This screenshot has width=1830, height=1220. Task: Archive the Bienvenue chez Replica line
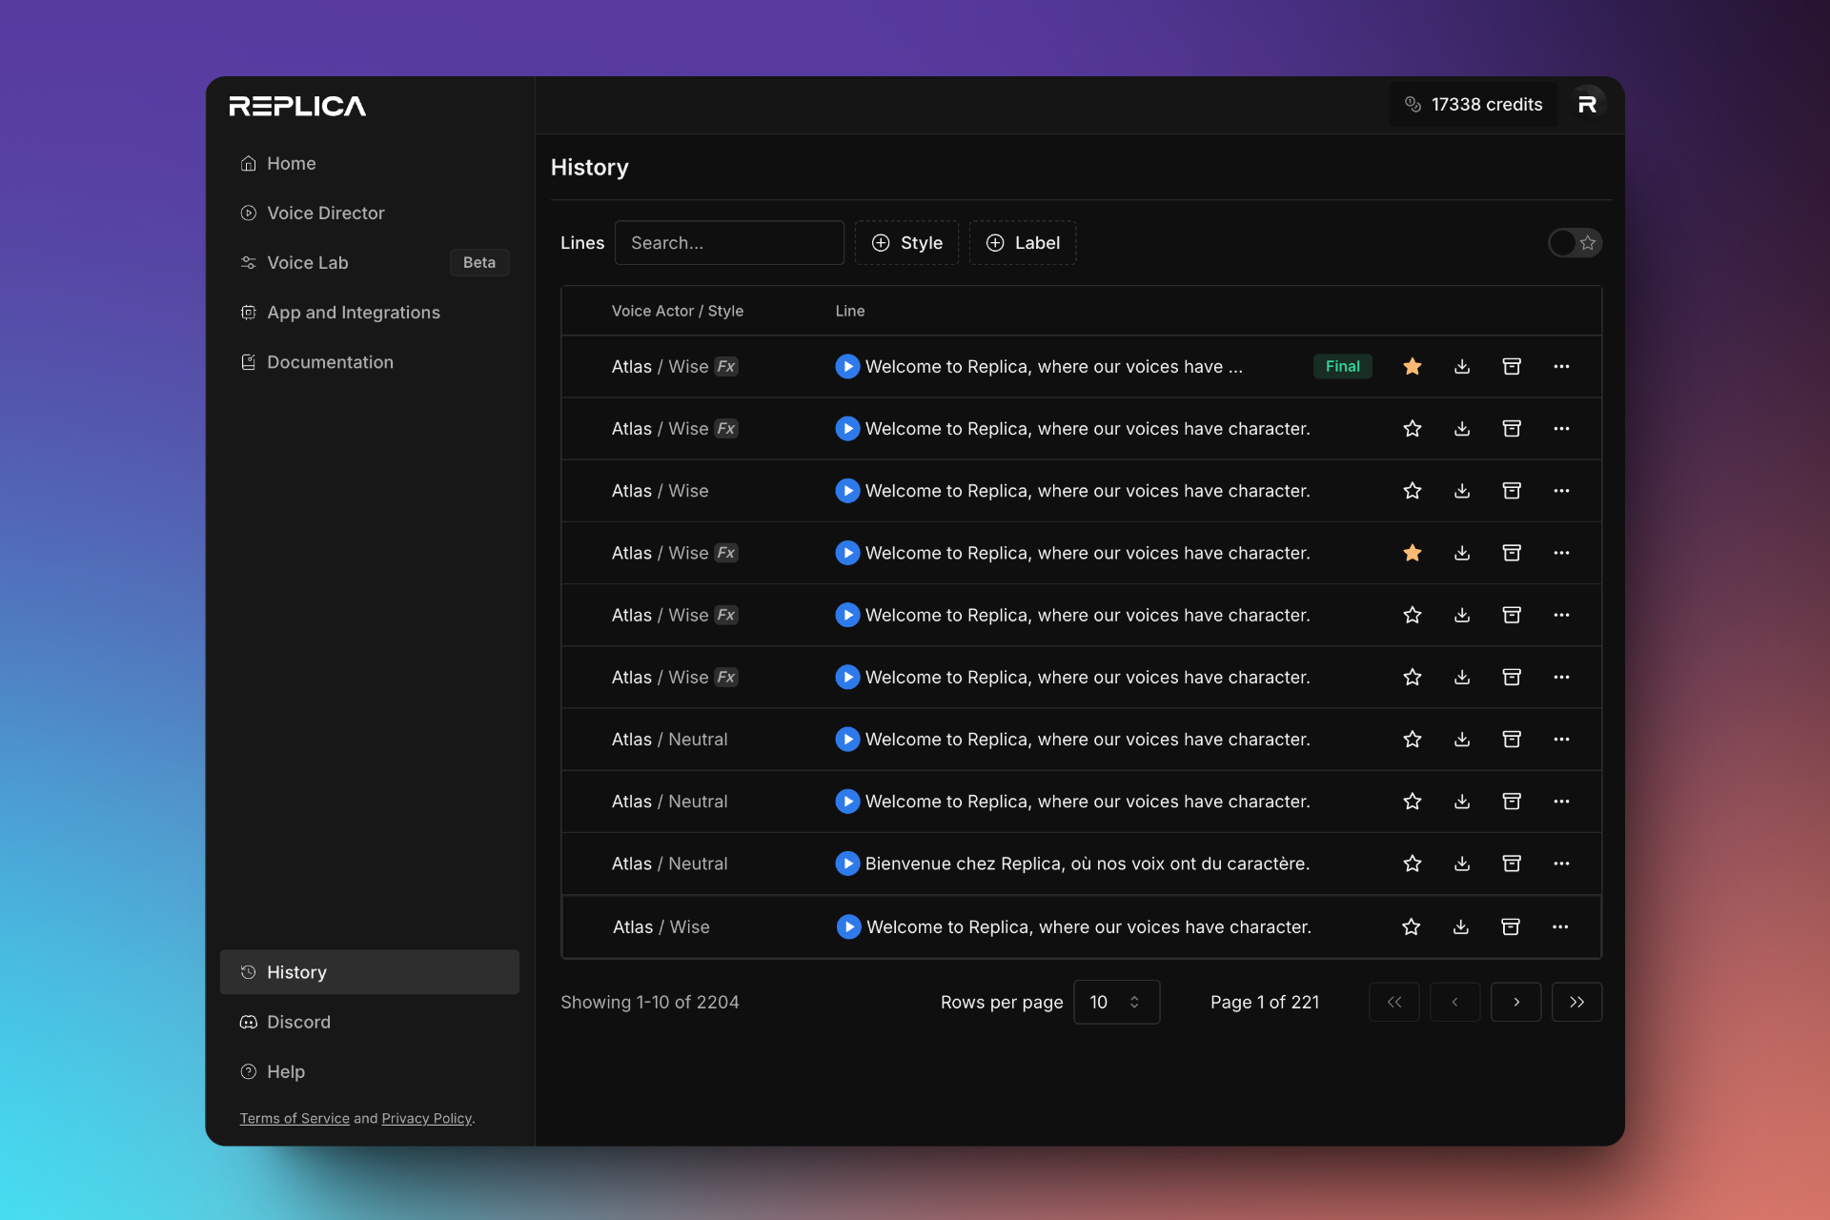pos(1512,864)
